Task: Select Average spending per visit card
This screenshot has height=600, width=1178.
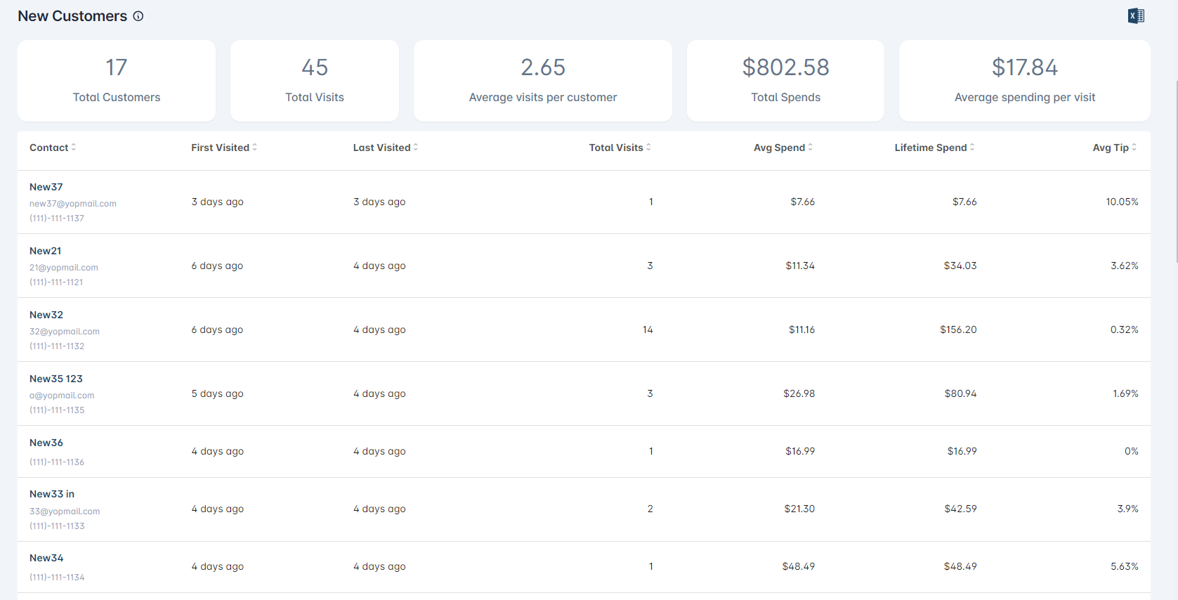Action: (x=1024, y=81)
